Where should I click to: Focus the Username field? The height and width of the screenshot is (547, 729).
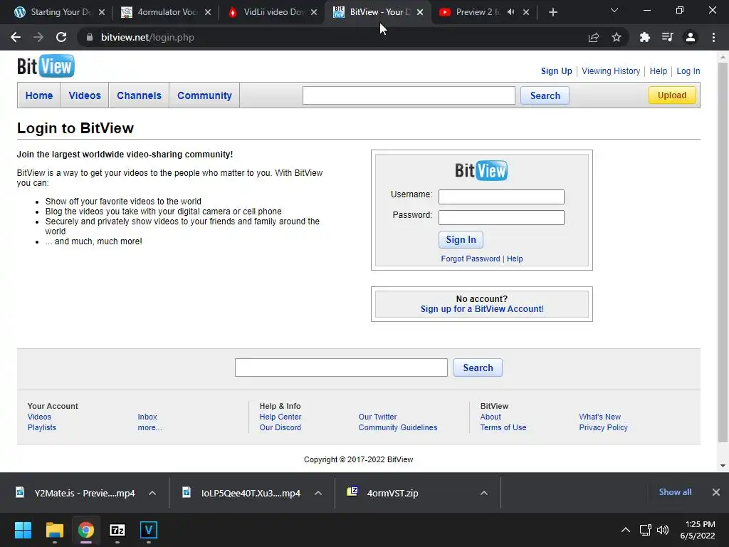point(501,197)
